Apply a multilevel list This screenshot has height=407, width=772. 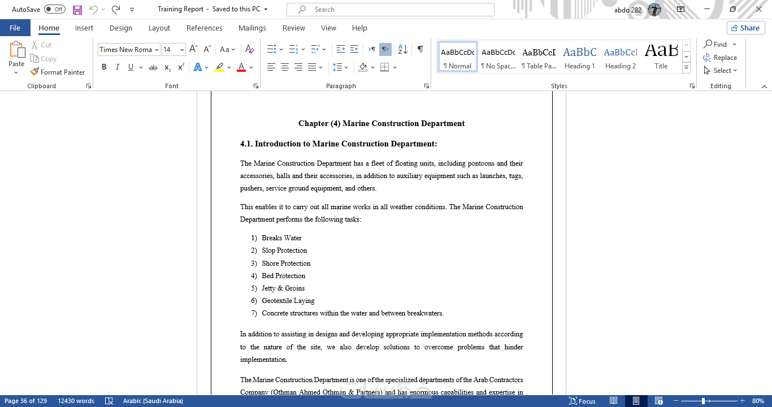[315, 49]
